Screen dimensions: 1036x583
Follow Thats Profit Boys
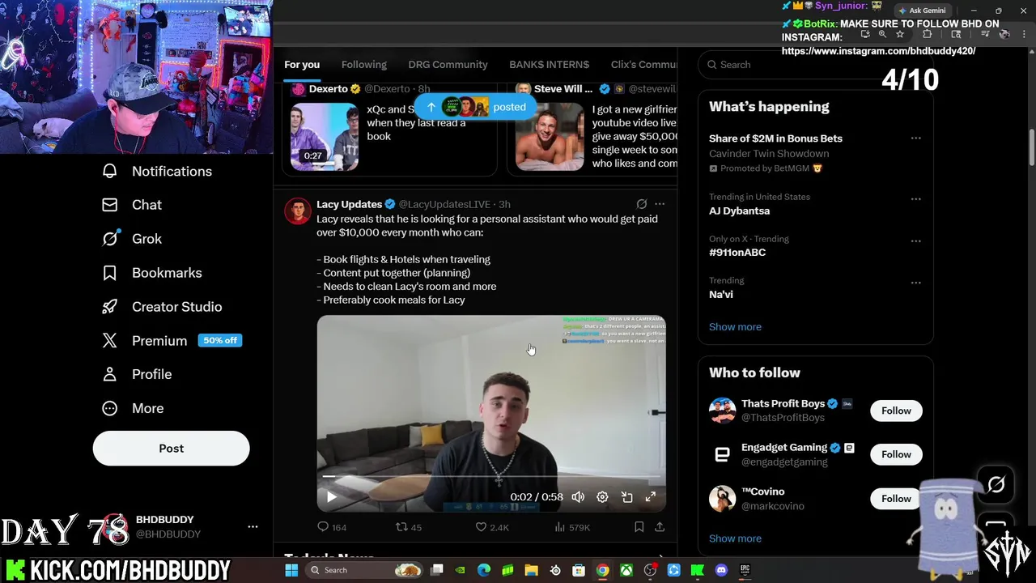coord(896,411)
